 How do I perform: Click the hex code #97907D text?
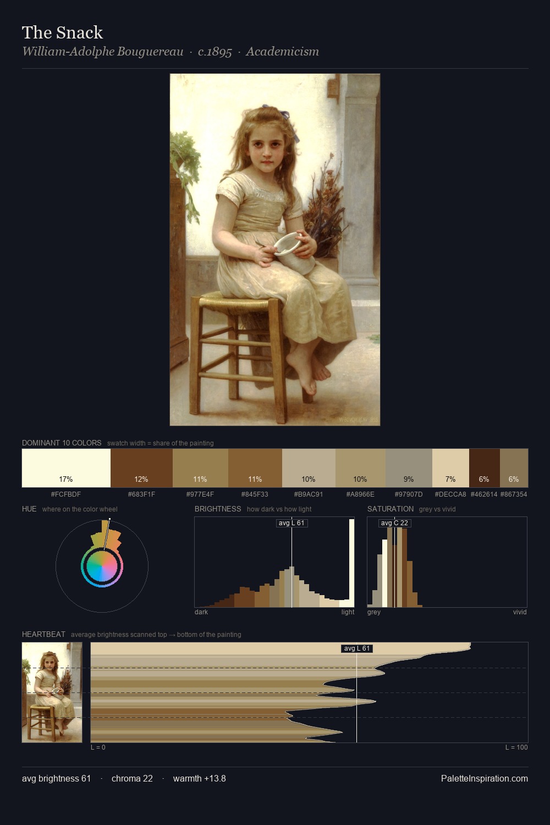[409, 494]
